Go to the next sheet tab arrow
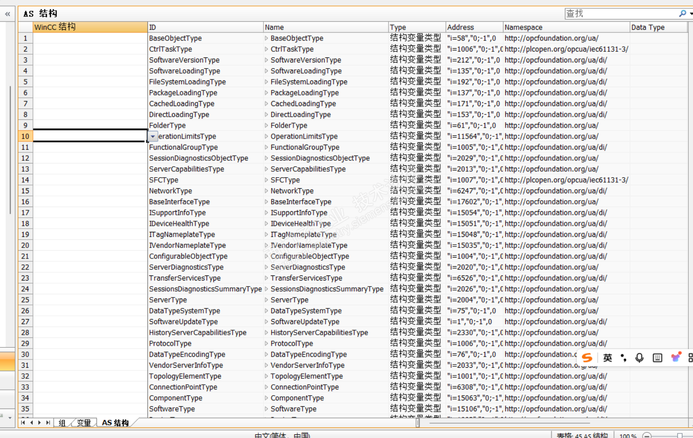This screenshot has width=693, height=438. [x=39, y=423]
